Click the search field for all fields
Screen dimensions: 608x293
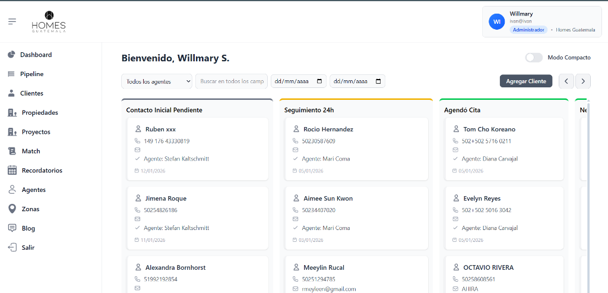232,81
